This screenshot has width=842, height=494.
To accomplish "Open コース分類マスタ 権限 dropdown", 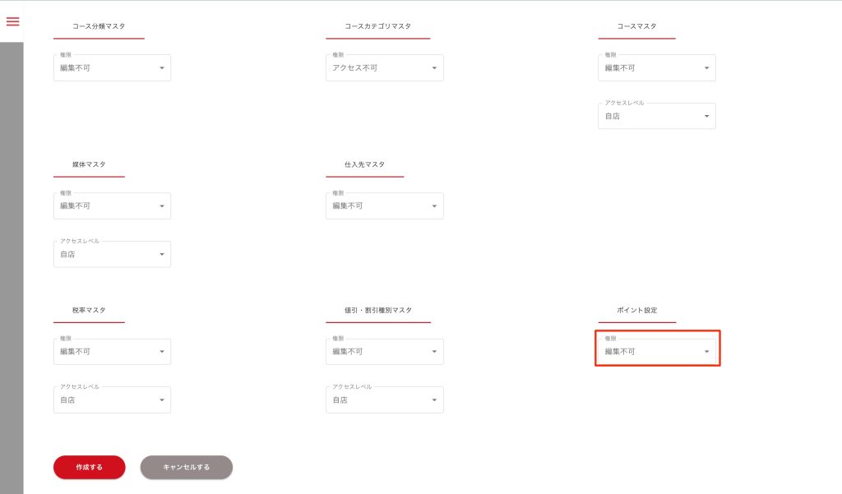I will click(112, 68).
